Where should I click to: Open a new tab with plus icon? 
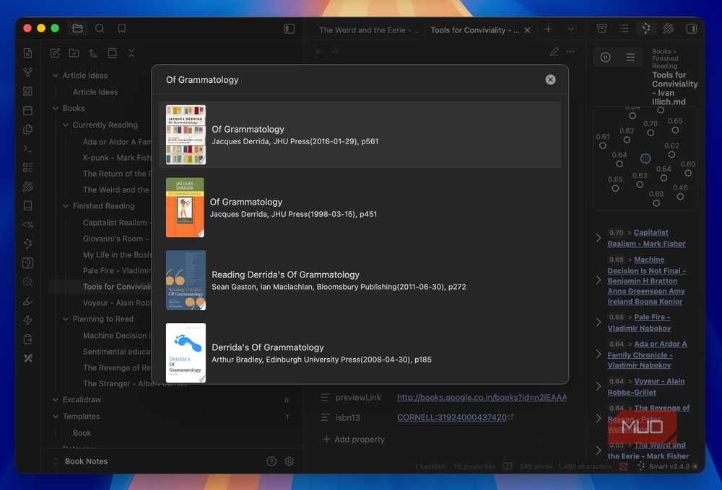pos(548,29)
